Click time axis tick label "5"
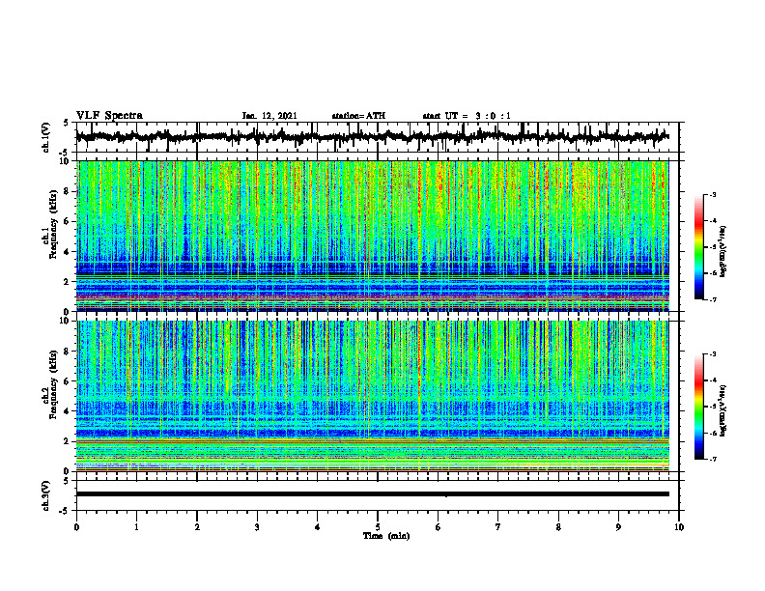 pyautogui.click(x=378, y=527)
